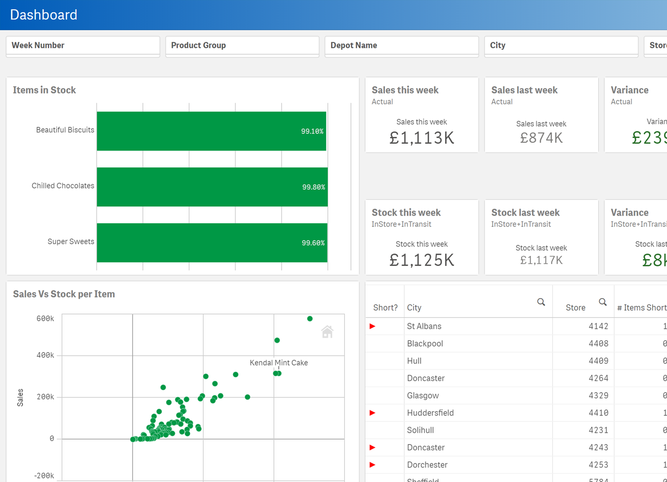Click the red flag for Doncaster store 4243
This screenshot has height=482, width=667.
coord(373,448)
